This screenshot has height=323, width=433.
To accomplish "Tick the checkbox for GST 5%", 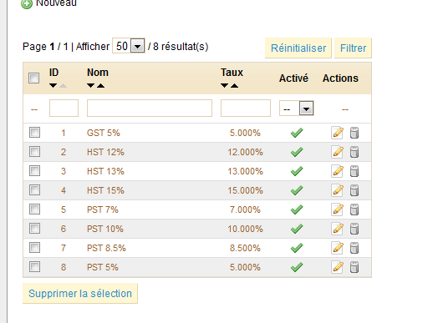I will 34,133.
